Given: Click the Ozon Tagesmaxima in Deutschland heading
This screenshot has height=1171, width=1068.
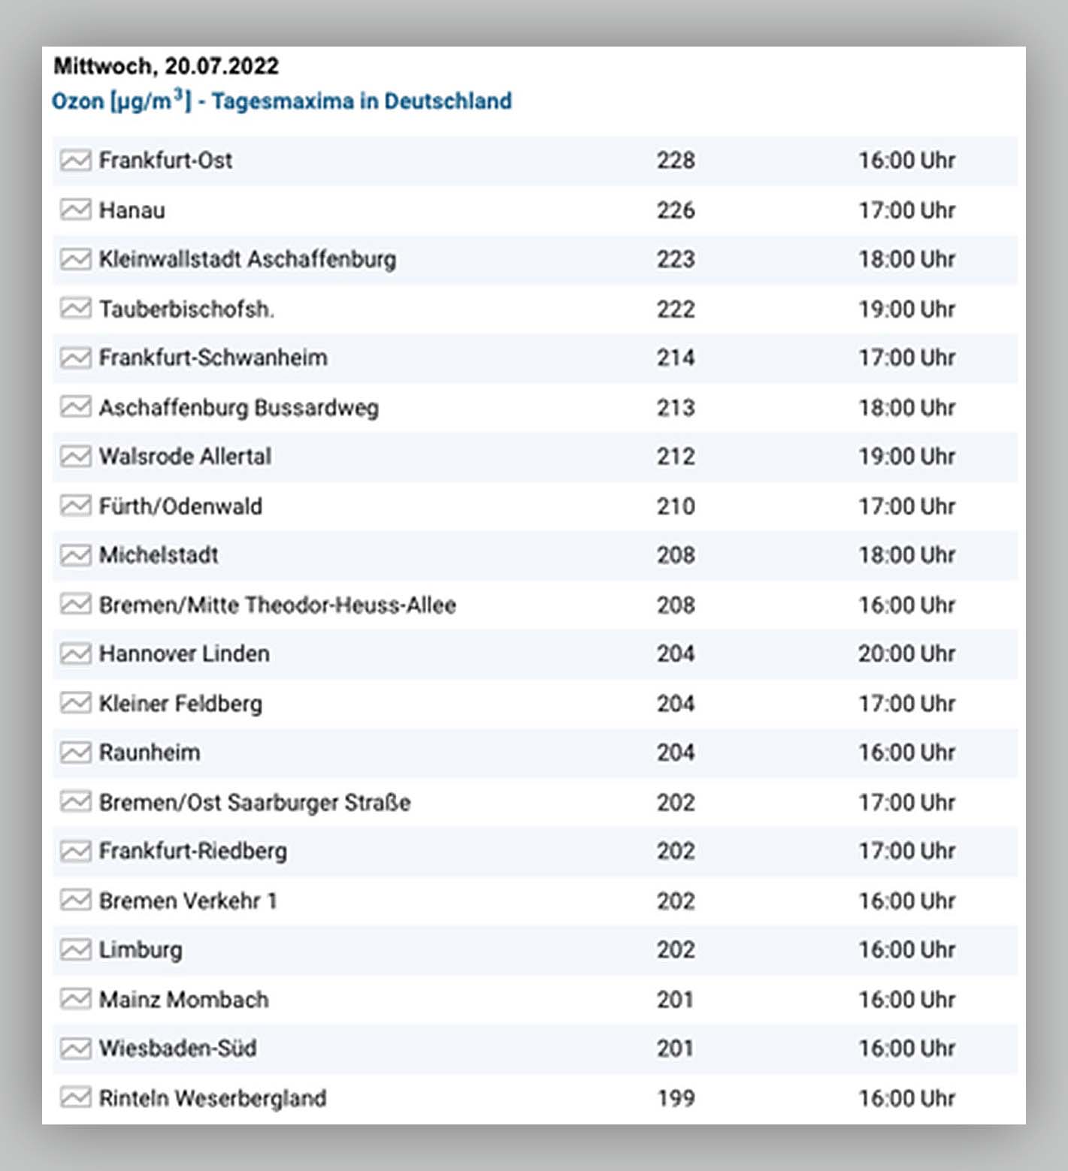Looking at the screenshot, I should [281, 101].
